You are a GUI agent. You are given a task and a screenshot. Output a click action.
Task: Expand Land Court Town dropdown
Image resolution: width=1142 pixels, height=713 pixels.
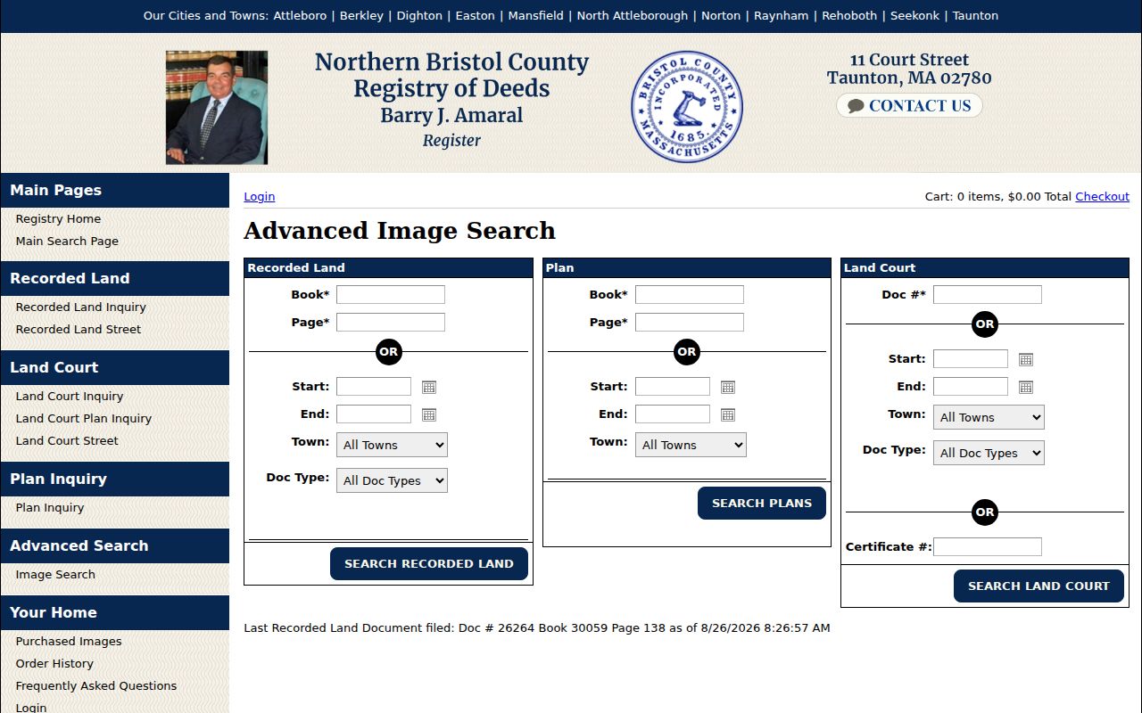click(989, 417)
